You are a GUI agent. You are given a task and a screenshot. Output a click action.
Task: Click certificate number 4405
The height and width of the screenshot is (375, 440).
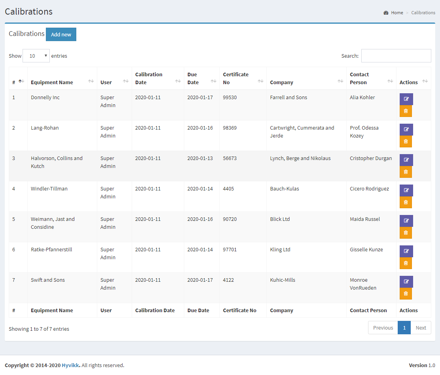pos(228,189)
